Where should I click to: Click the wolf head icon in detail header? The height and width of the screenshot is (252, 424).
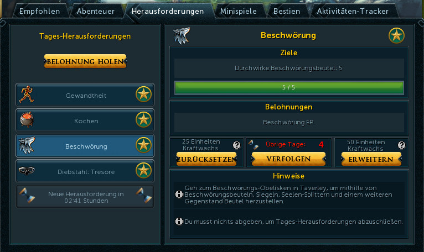coord(182,36)
